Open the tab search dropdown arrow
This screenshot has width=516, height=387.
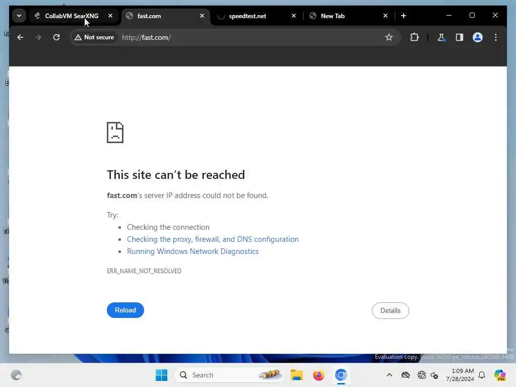(19, 16)
